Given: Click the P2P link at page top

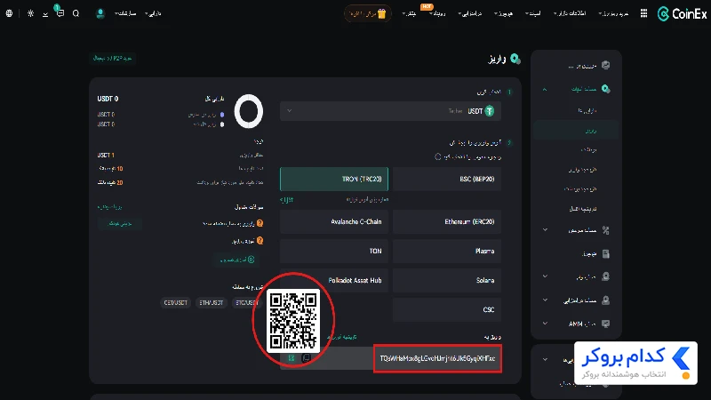Looking at the screenshot, I should [113, 58].
